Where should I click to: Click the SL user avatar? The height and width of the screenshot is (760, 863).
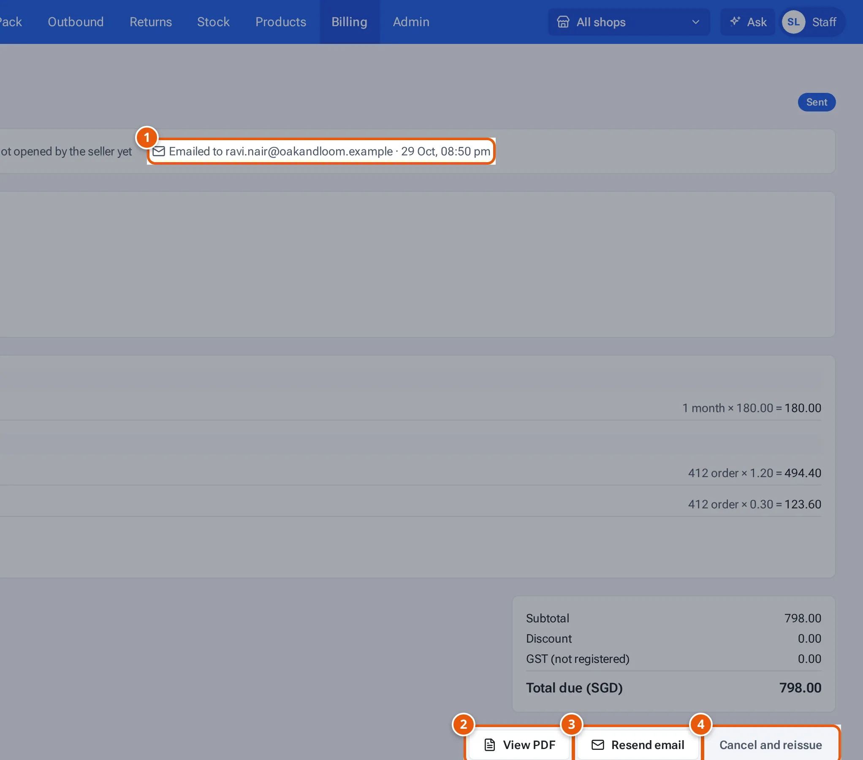click(793, 22)
